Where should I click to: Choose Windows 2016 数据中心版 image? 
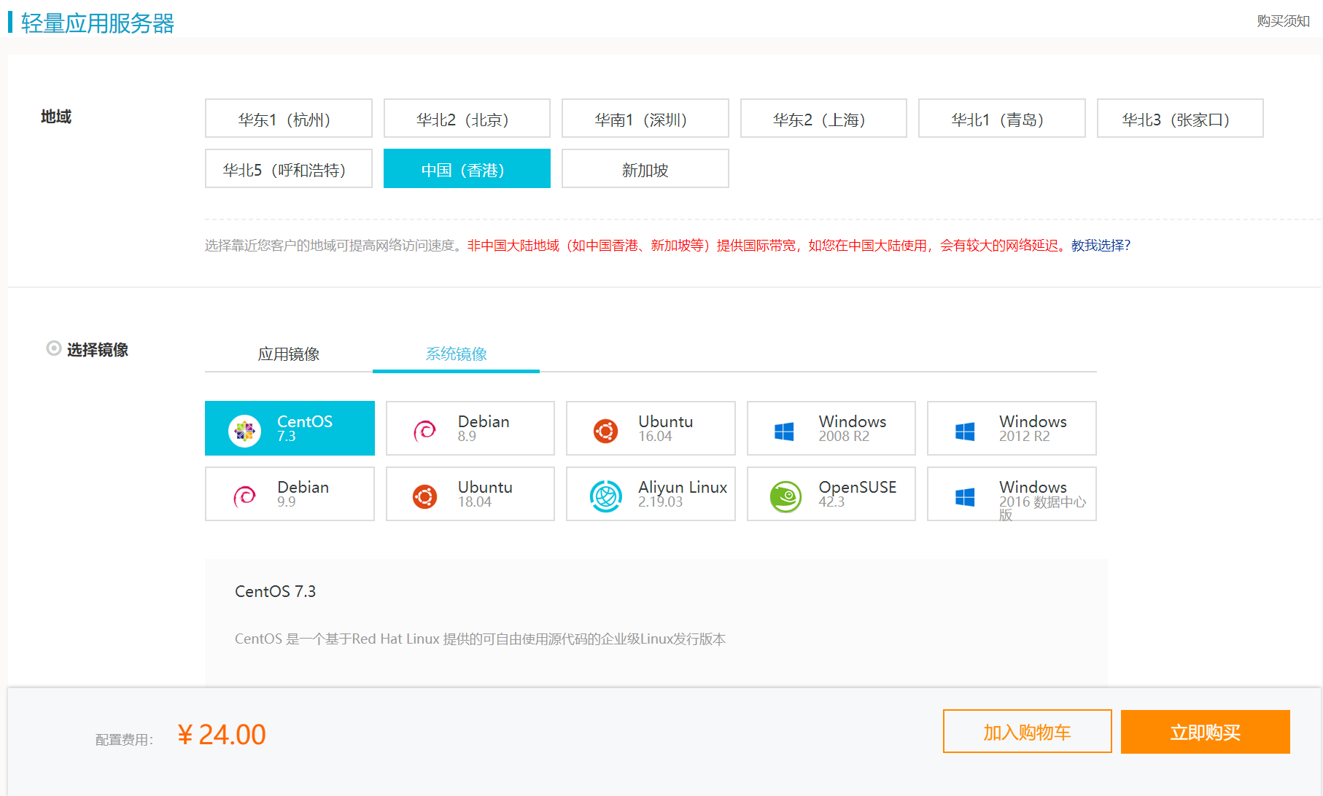point(1012,493)
